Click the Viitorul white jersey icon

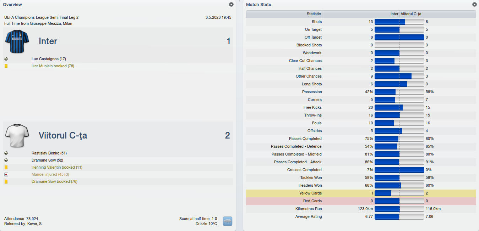14,135
